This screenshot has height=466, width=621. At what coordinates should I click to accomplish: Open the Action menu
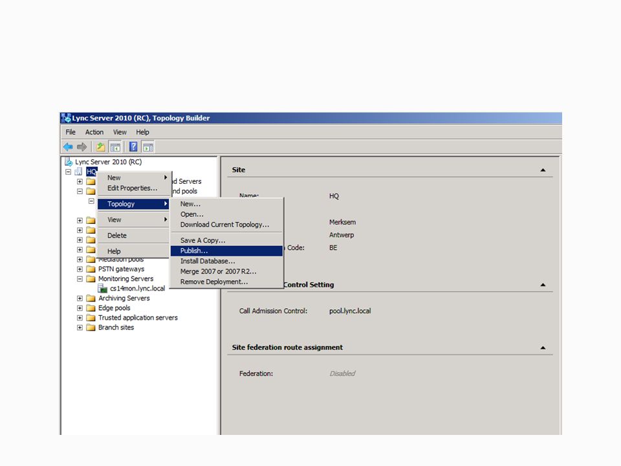94,132
